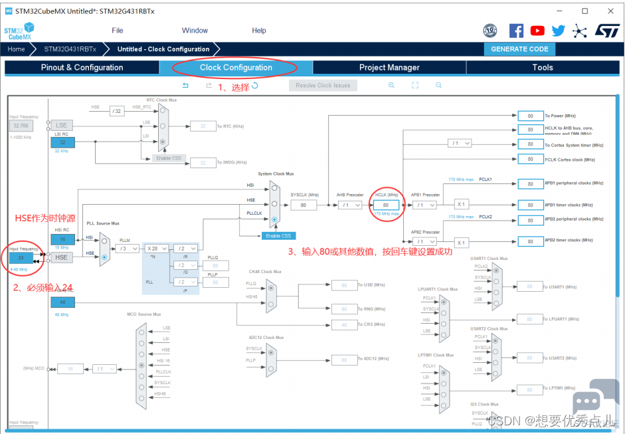Open ST Facebook page icon
The width and height of the screenshot is (625, 434).
(516, 31)
